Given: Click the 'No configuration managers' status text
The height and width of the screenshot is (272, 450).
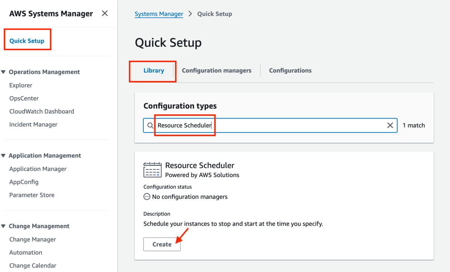Looking at the screenshot, I should pos(190,197).
